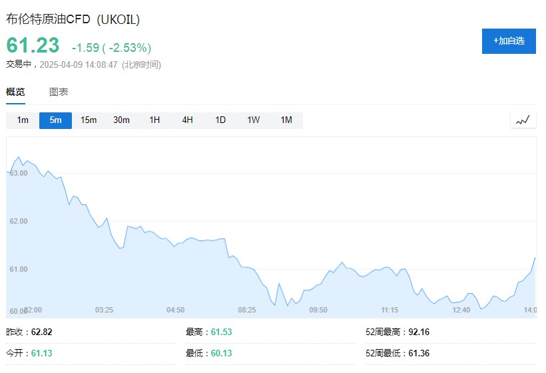The width and height of the screenshot is (546, 373).
Task: Choose the 30m interval
Action: (x=121, y=120)
